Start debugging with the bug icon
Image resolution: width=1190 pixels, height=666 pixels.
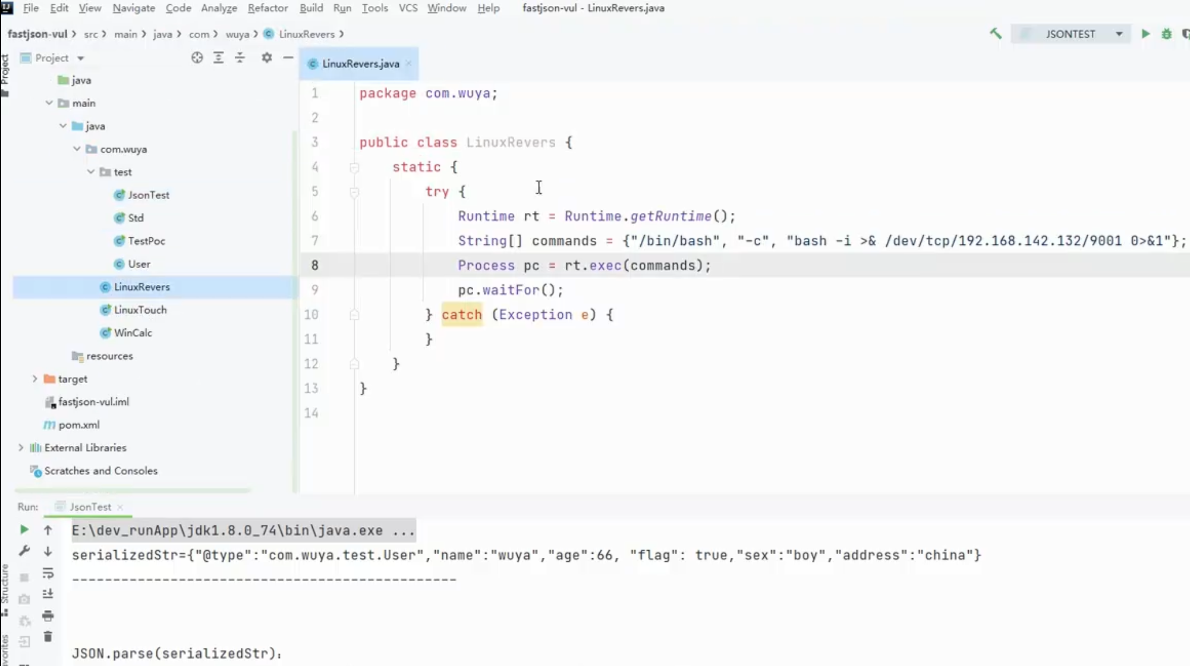[1167, 34]
